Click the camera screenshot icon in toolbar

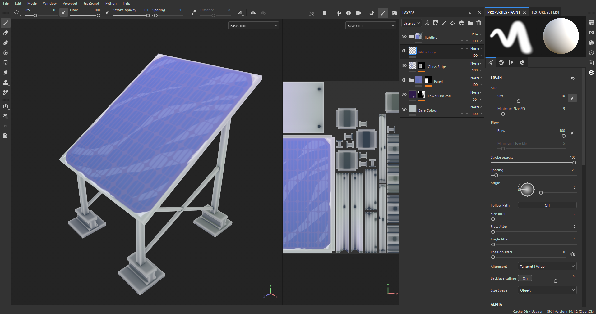(x=394, y=13)
